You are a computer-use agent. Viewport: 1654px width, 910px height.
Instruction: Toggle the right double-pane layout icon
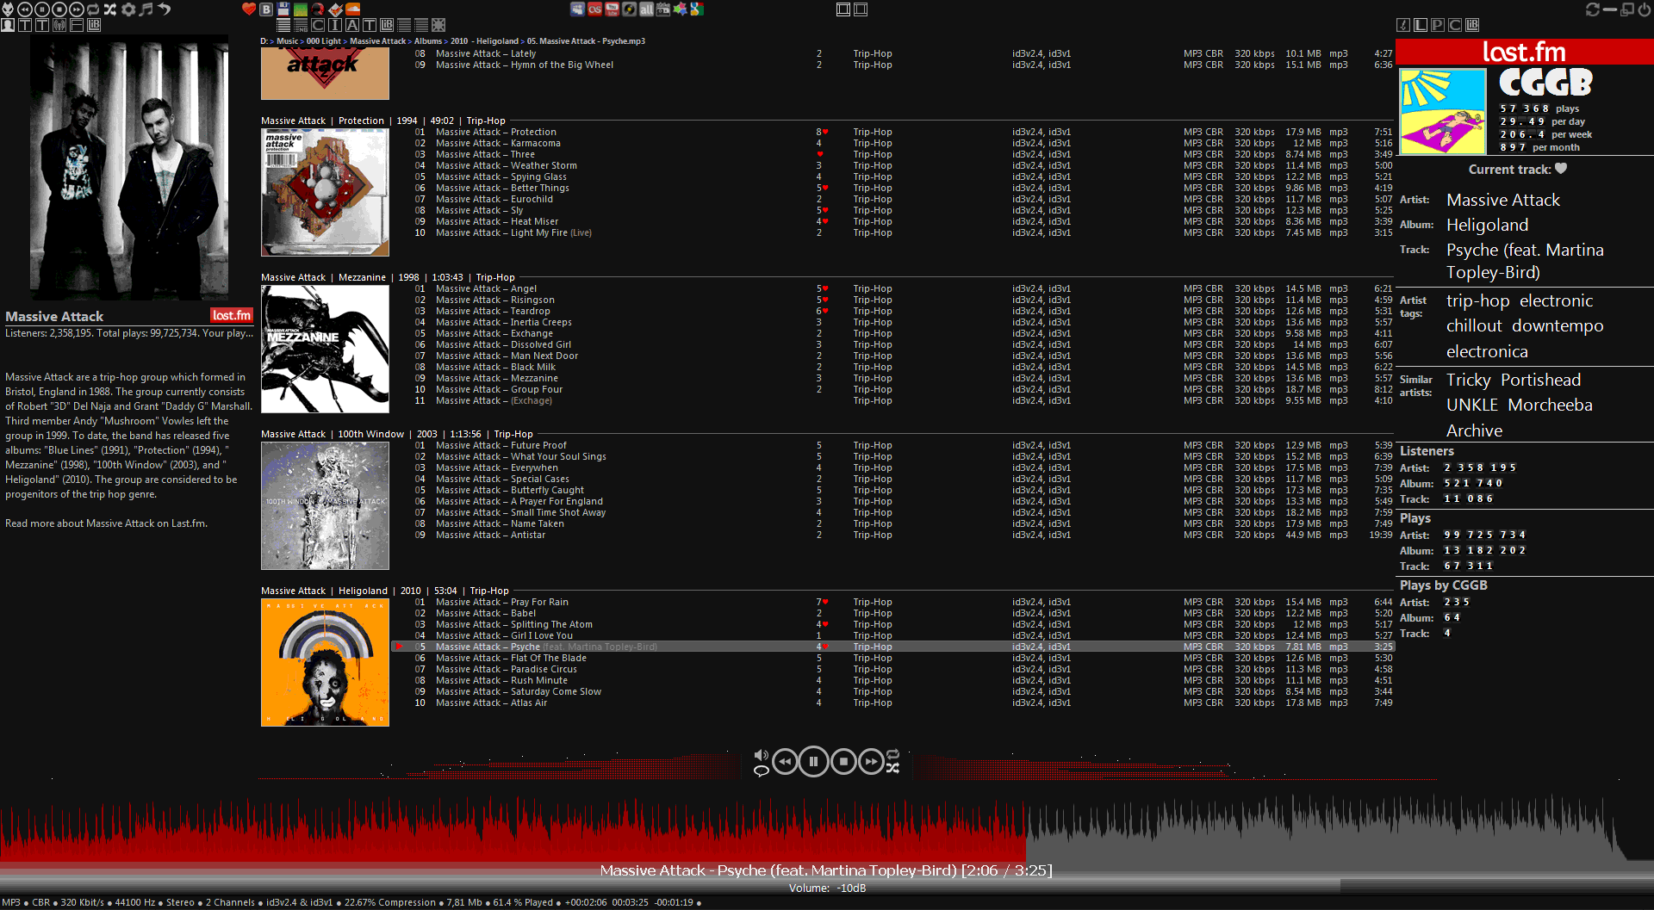861,9
